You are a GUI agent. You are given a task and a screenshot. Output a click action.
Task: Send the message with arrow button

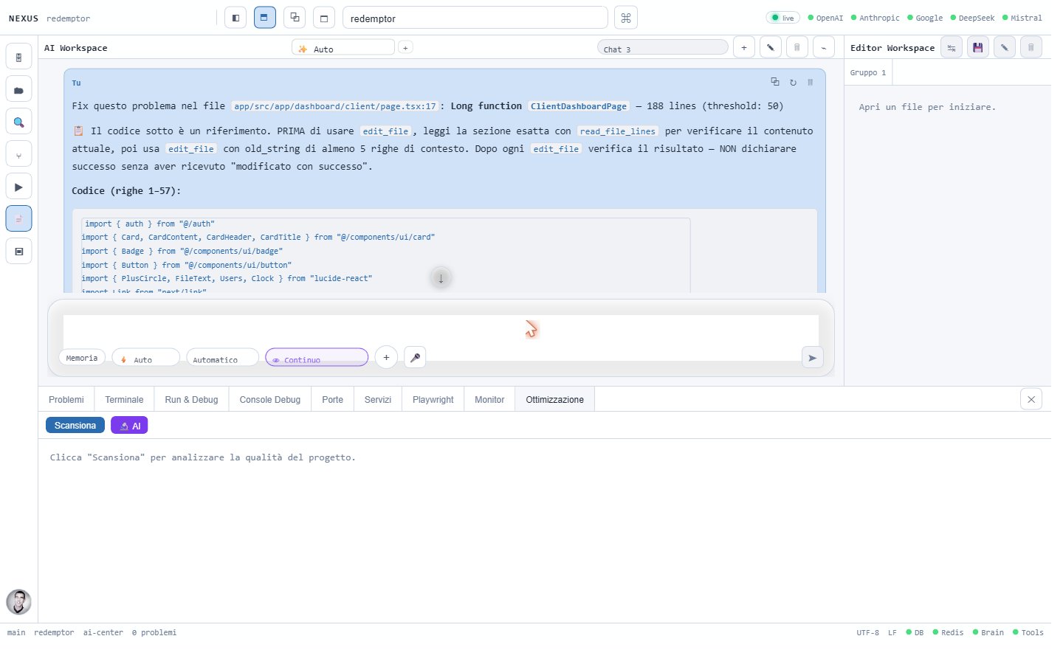point(812,358)
